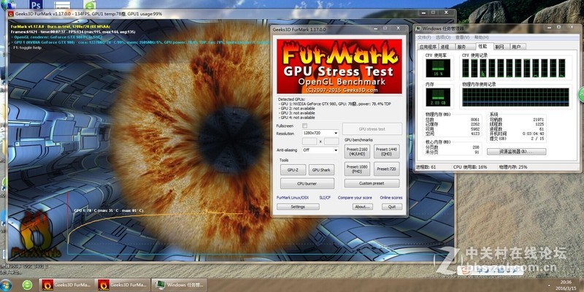
Task: Open the green browser desktop icon
Action: [x=90, y=5]
